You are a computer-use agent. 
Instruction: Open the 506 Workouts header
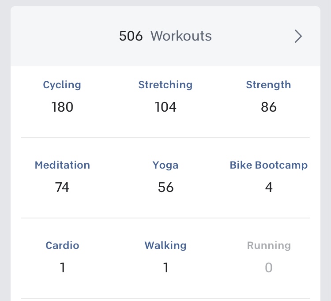pos(165,36)
